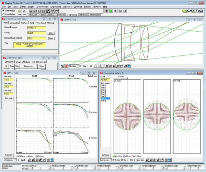Open the Transmission menu
The width and height of the screenshot is (206, 172).
(x=42, y=7)
